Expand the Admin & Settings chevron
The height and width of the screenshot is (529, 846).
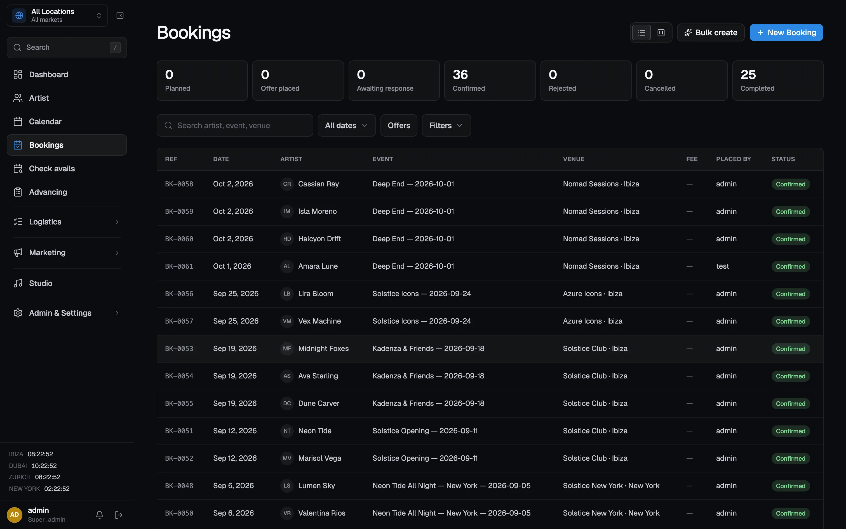tap(117, 313)
